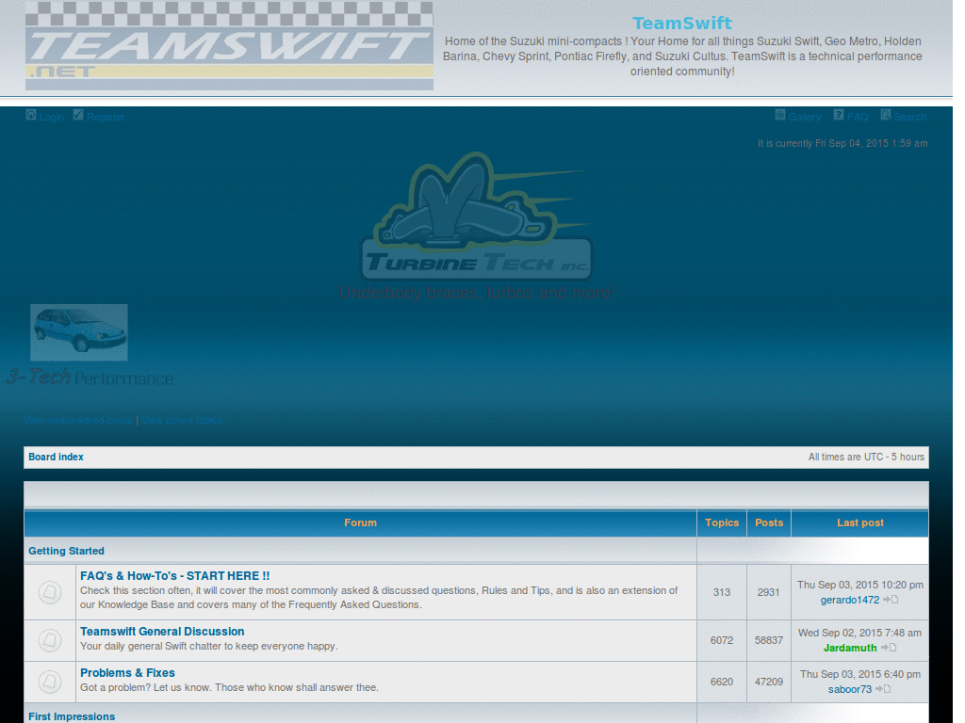
Task: Open FAQ's & How-To's - START HERE forum
Action: tap(174, 576)
